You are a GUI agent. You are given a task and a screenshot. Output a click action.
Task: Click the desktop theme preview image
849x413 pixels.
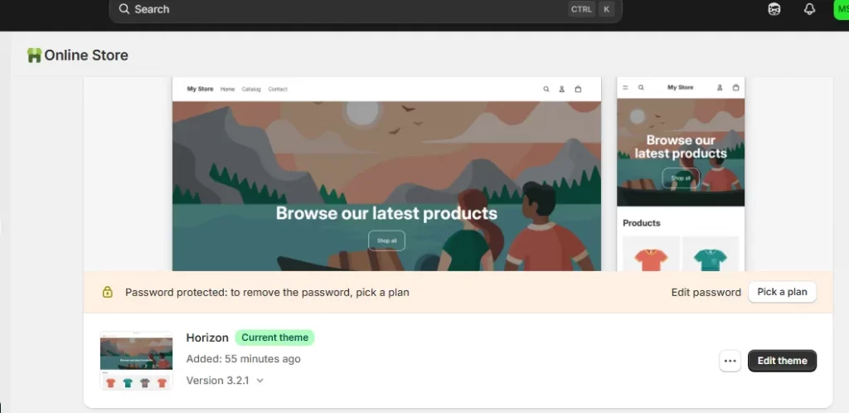(x=386, y=174)
